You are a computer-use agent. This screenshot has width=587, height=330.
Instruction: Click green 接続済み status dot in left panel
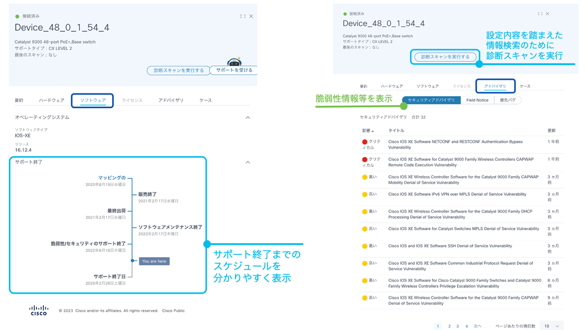tap(17, 16)
